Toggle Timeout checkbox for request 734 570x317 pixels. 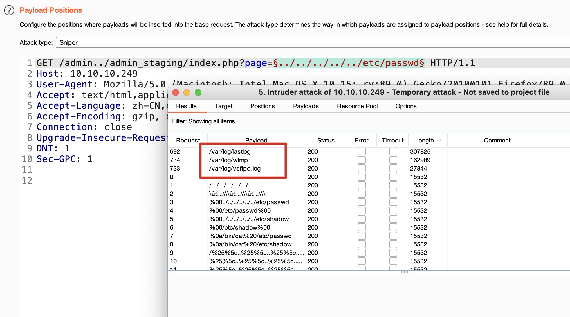pyautogui.click(x=393, y=160)
